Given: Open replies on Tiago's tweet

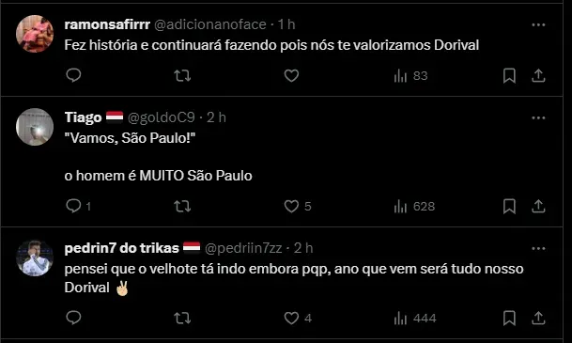Looking at the screenshot, I should pos(78,206).
